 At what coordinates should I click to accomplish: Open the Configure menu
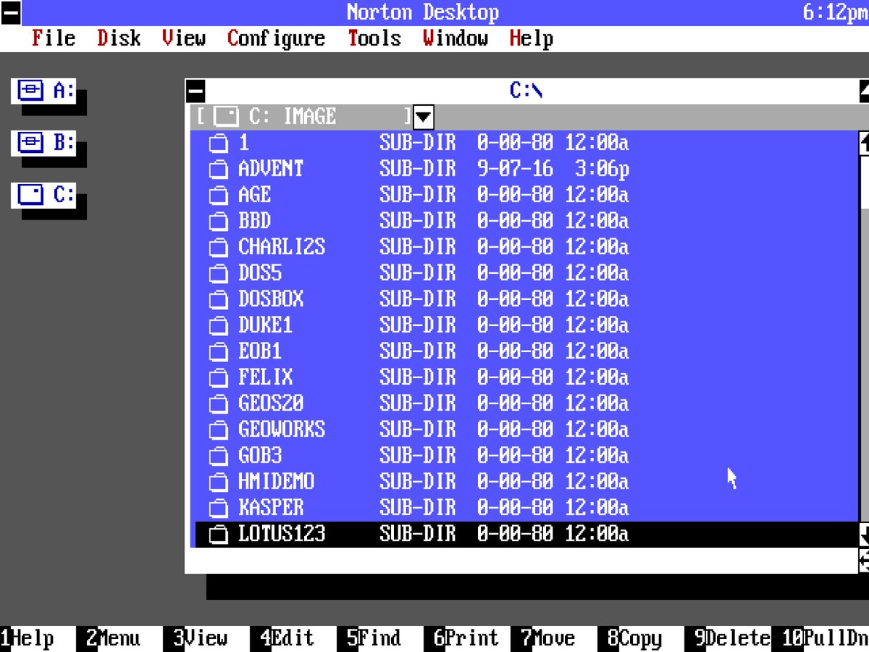pos(276,38)
